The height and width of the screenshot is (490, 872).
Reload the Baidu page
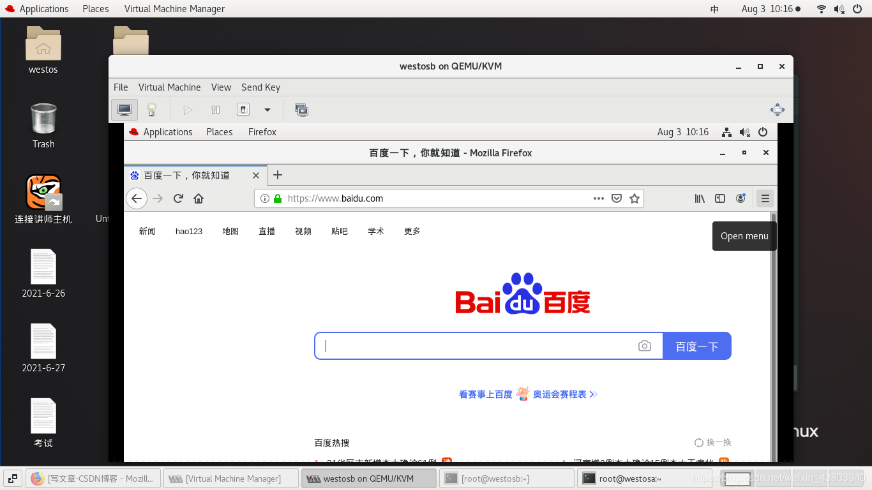179,198
